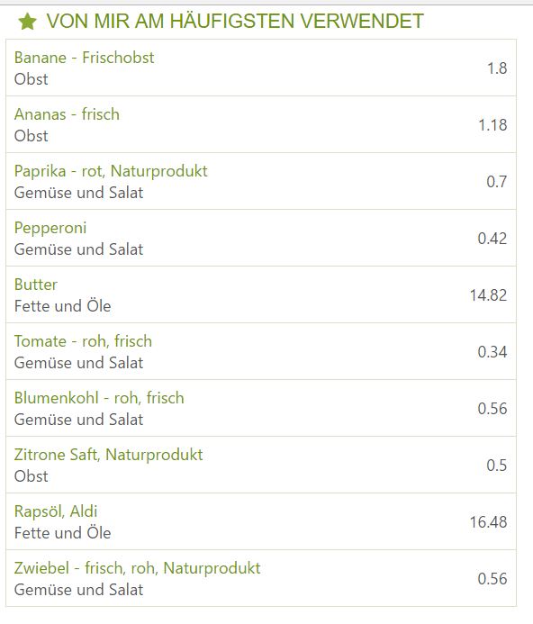This screenshot has height=624, width=533.
Task: Click Zitrone Saft, Naturprodukt link
Action: (108, 455)
